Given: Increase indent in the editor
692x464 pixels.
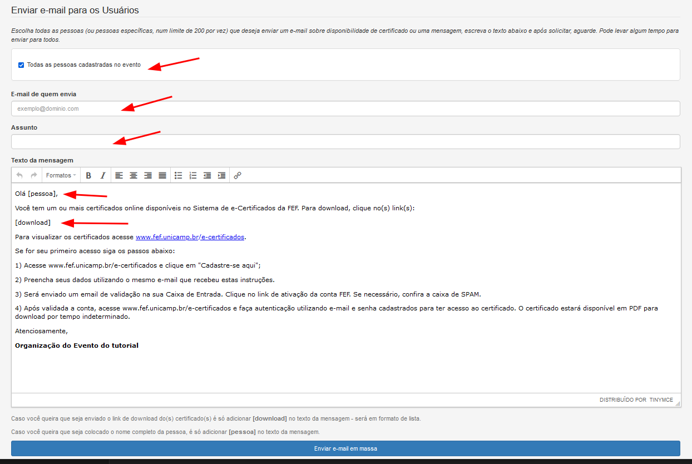Looking at the screenshot, I should 222,175.
